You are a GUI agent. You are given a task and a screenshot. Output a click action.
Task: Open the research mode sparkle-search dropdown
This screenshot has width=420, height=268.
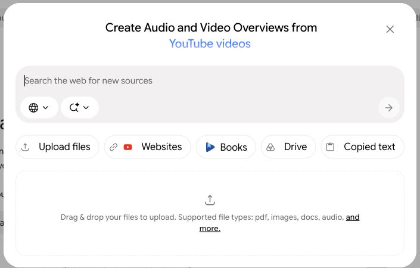(80, 108)
